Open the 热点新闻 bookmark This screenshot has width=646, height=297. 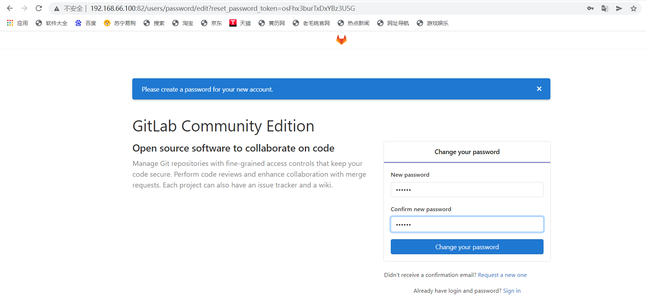(353, 23)
